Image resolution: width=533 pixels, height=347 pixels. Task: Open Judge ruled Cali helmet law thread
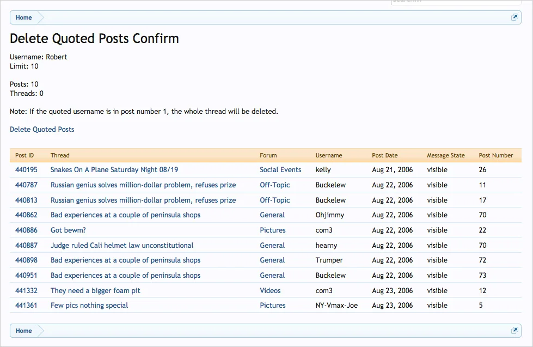(122, 245)
